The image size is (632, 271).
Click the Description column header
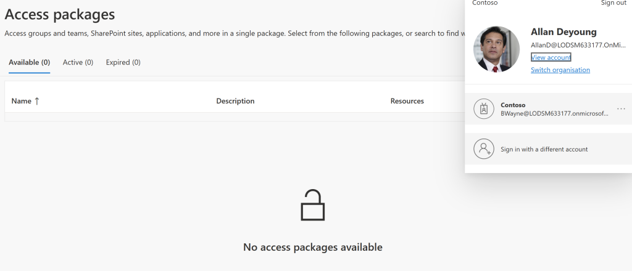click(235, 101)
